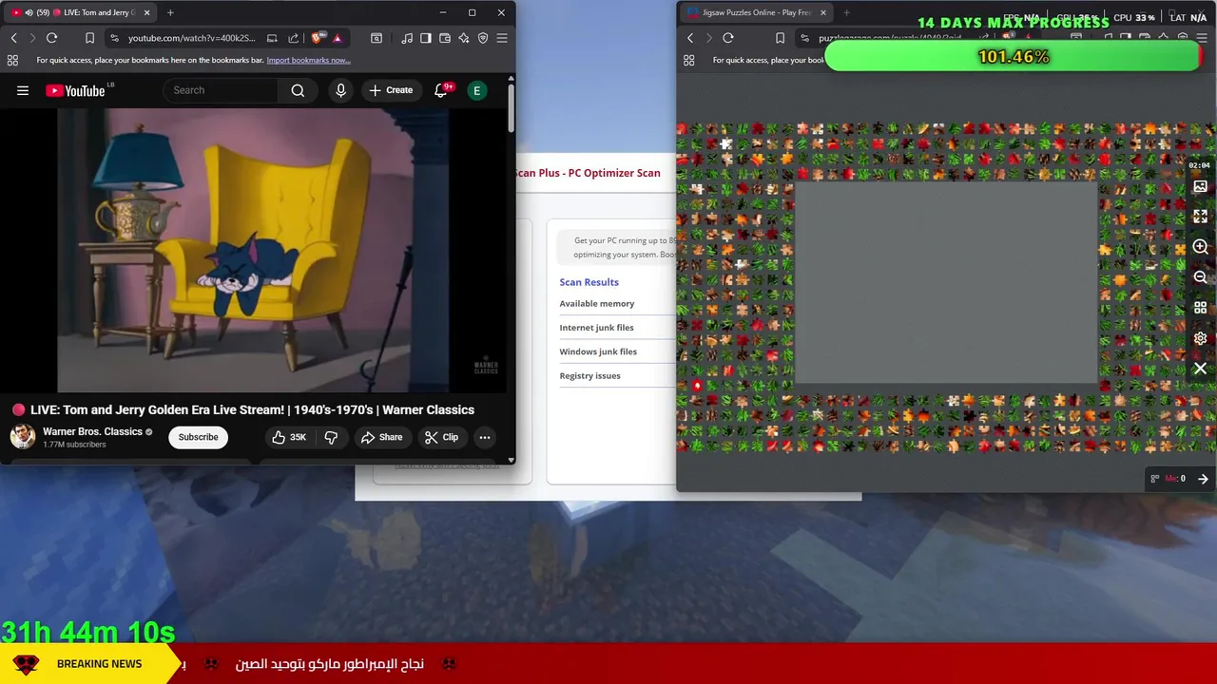
Task: Click the PC Optimizer Scan window title
Action: click(589, 173)
